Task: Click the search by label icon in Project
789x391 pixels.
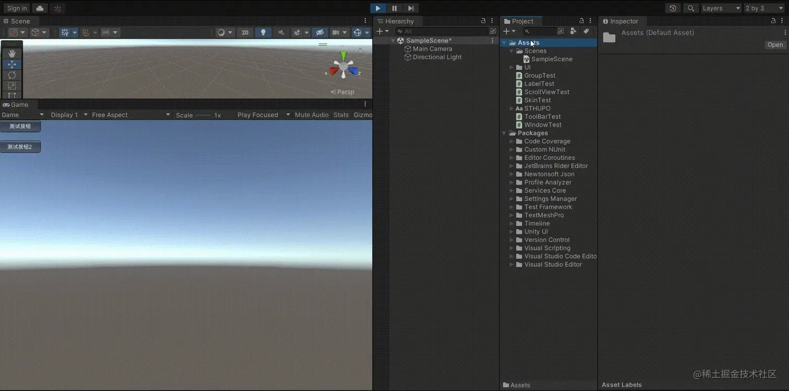Action: [x=586, y=31]
